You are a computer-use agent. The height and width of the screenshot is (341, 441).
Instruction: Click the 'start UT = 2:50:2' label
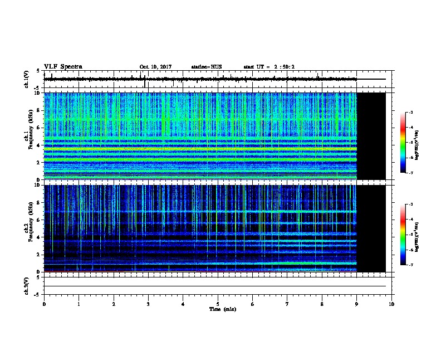[x=269, y=67]
